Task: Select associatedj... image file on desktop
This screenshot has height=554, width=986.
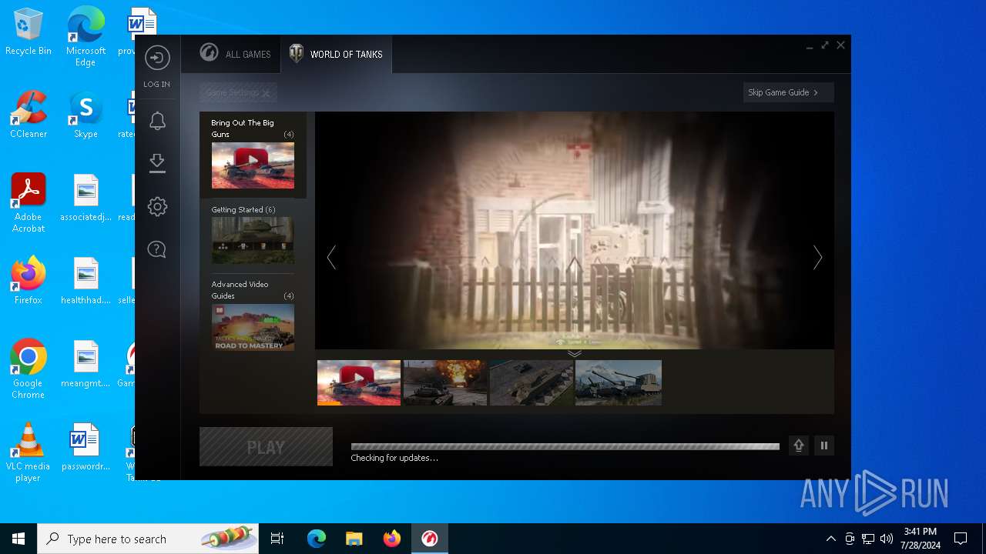Action: [x=86, y=198]
